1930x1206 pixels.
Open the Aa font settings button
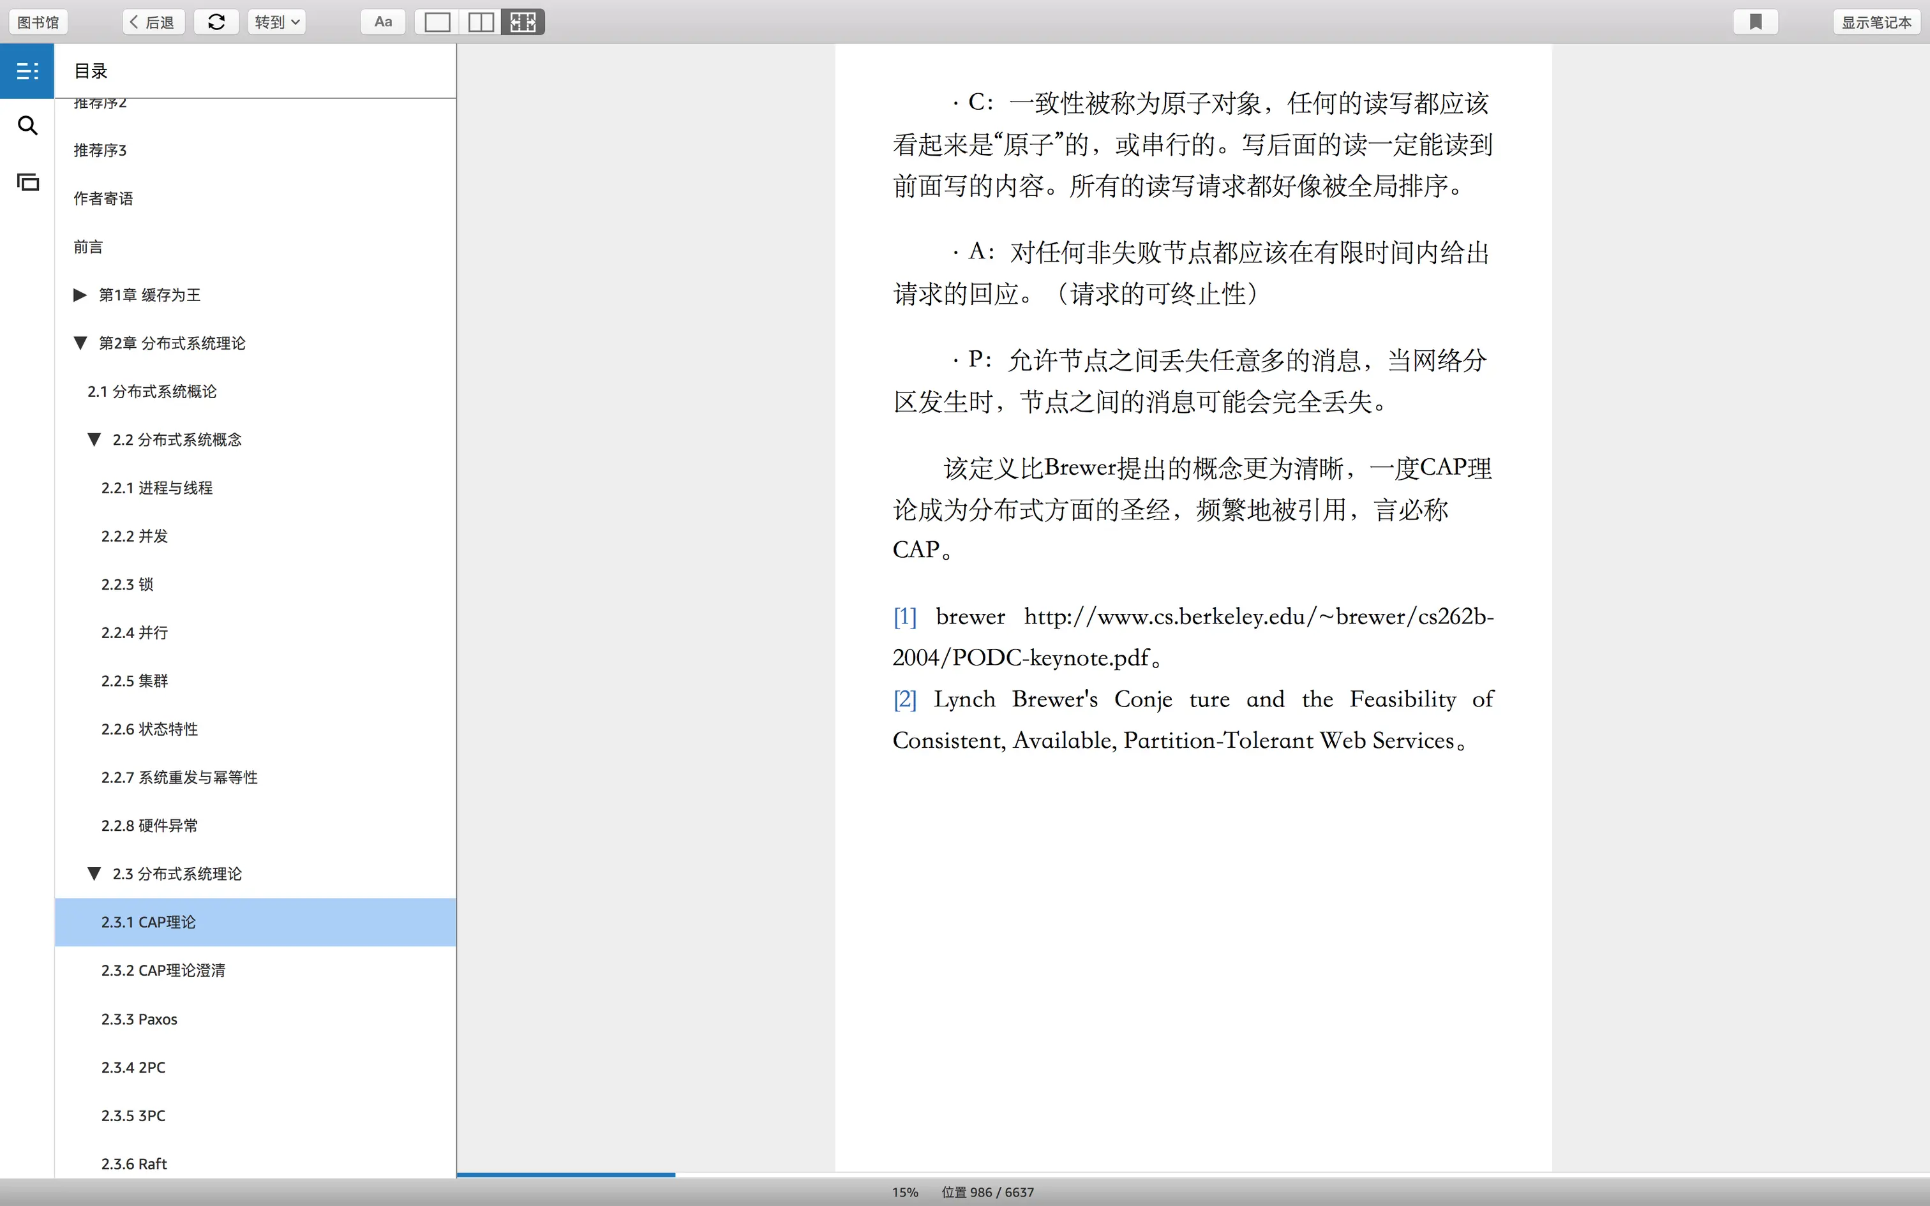click(x=383, y=22)
